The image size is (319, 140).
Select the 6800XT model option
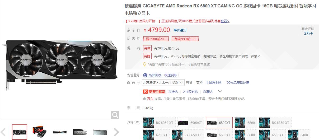(219, 123)
